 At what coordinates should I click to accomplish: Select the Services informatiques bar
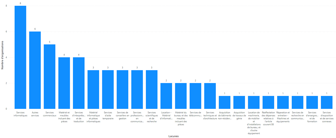(20, 57)
